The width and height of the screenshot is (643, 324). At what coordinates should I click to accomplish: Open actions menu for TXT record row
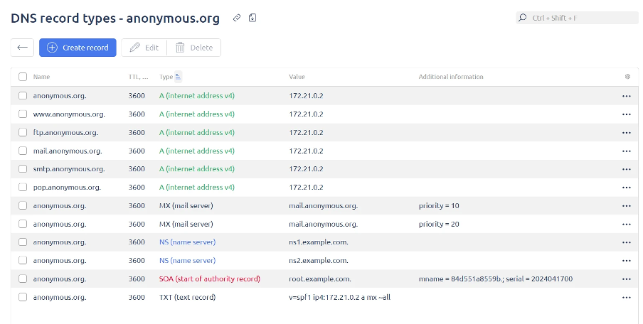pos(626,298)
